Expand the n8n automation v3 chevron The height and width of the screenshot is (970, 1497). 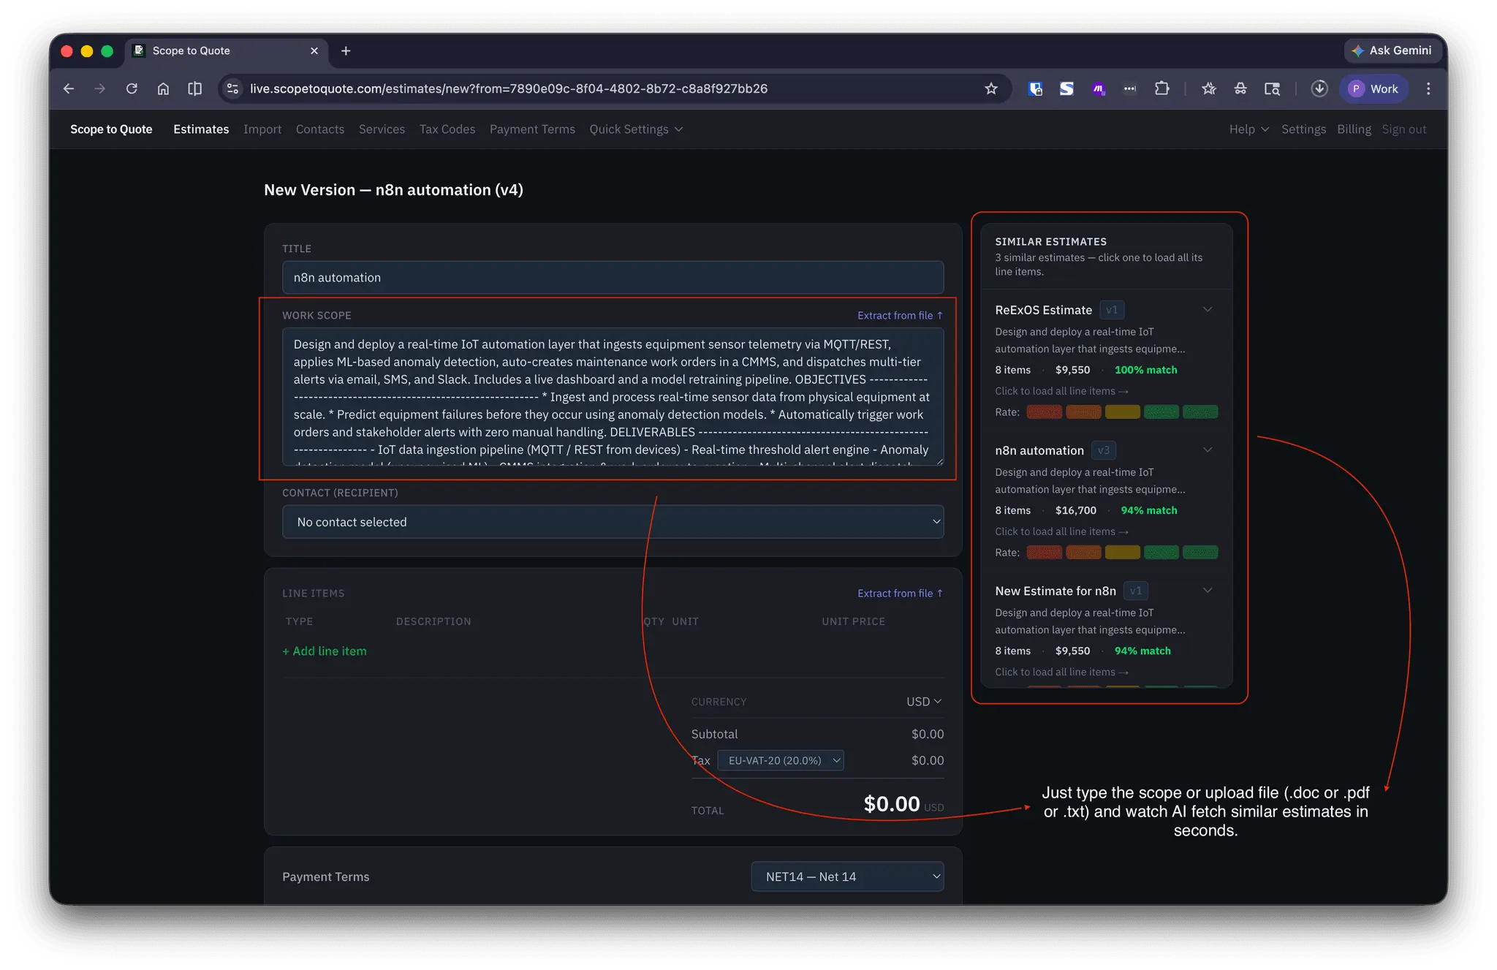(1208, 450)
